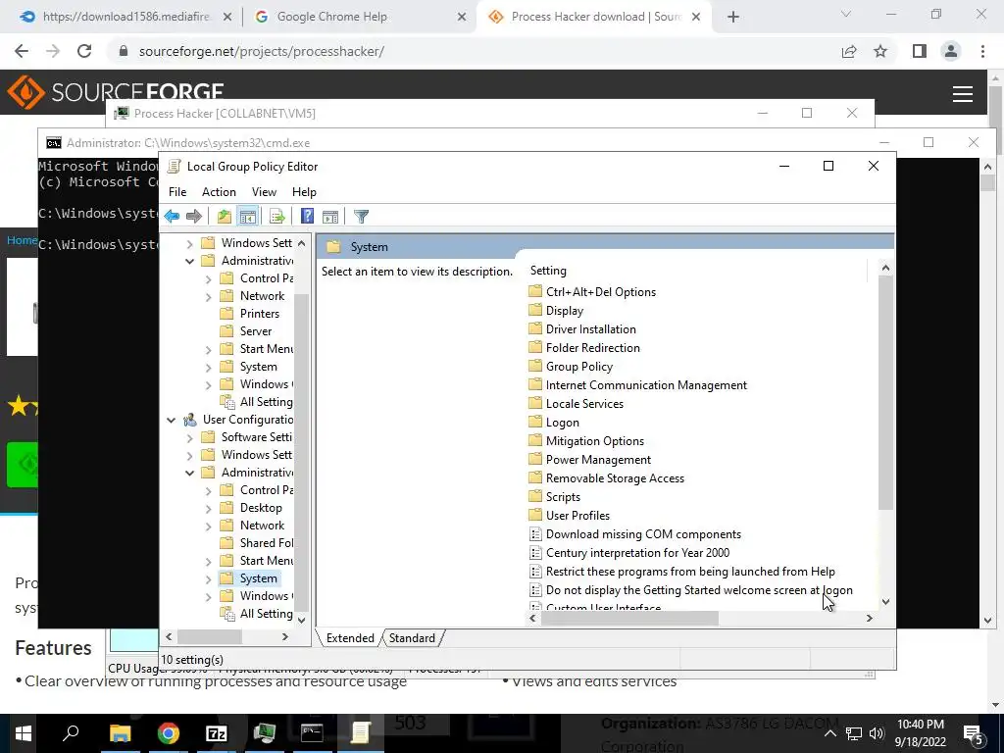
Task: Close the Google Chrome Help tab
Action: pos(462,18)
